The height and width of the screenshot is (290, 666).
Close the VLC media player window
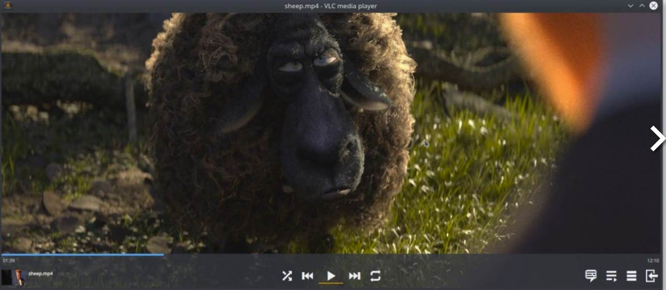[654, 6]
